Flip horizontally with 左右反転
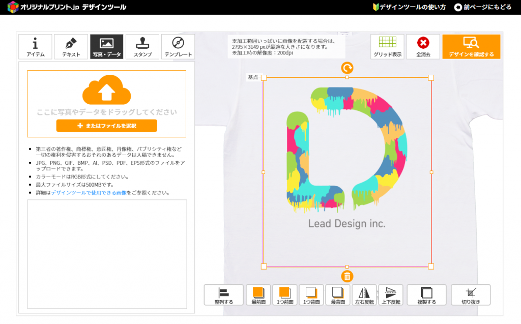This screenshot has width=521, height=324. click(x=364, y=295)
